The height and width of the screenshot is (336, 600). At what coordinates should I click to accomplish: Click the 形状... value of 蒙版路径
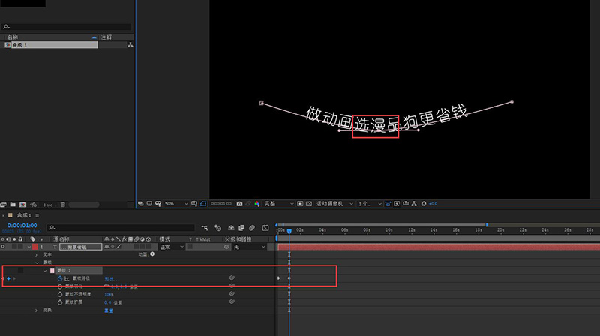(x=112, y=279)
